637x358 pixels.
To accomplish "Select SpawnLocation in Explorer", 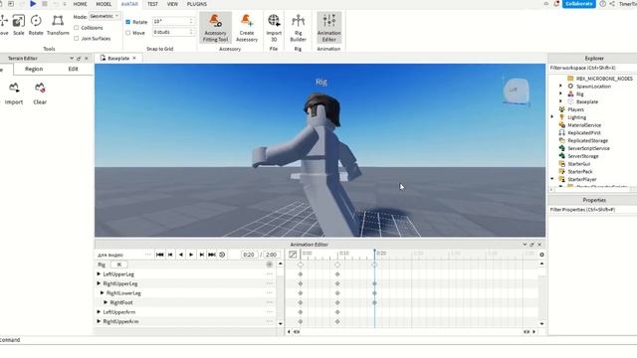I will coord(593,87).
